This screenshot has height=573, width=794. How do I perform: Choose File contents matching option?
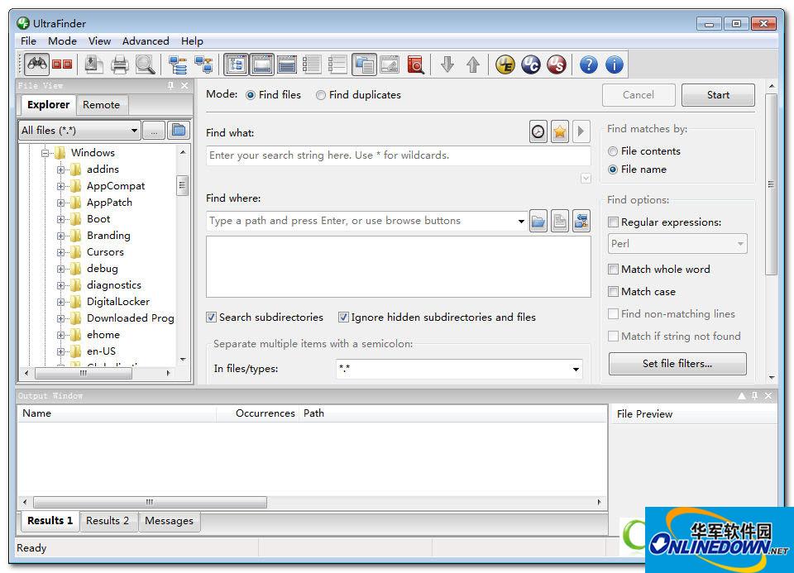point(613,151)
